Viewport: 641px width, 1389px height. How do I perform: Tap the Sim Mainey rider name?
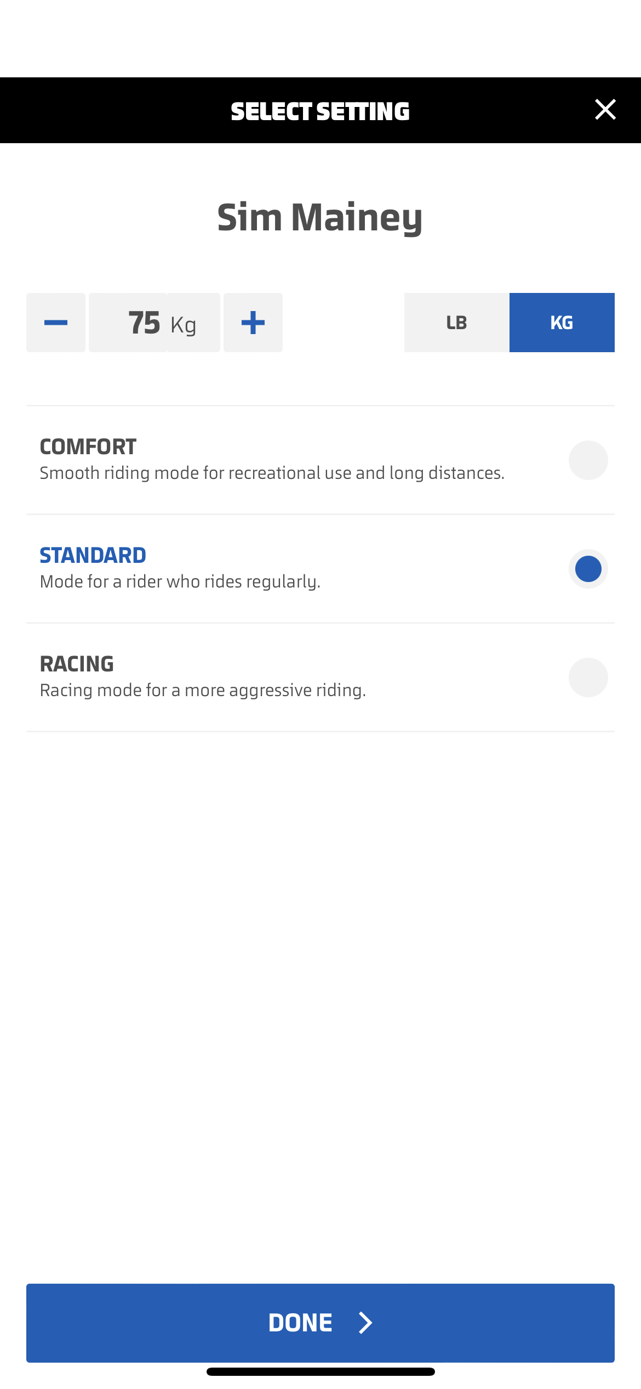point(320,217)
